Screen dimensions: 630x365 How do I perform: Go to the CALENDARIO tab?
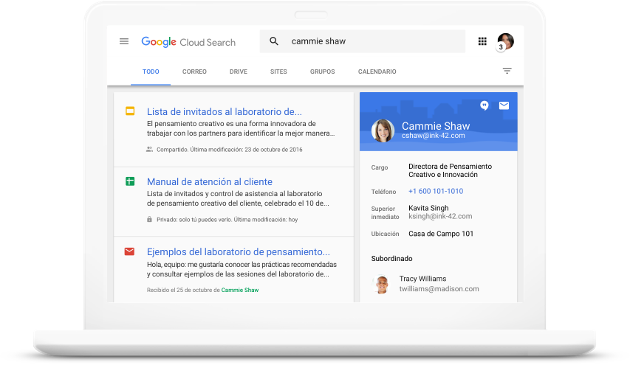[x=377, y=72]
